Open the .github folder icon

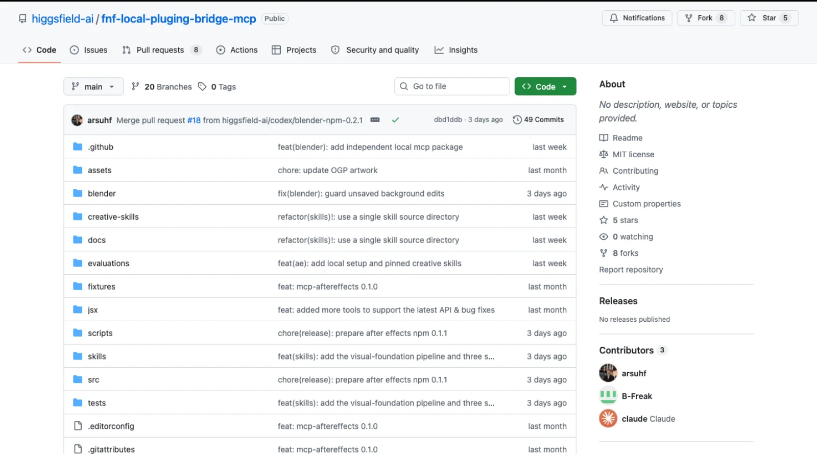tap(78, 147)
